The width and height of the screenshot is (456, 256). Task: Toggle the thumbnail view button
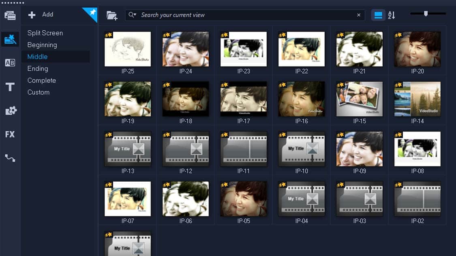(378, 15)
